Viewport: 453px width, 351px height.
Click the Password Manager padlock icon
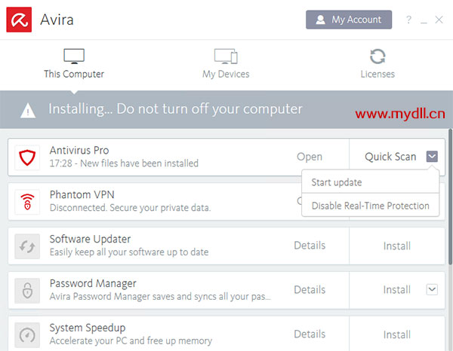[27, 291]
